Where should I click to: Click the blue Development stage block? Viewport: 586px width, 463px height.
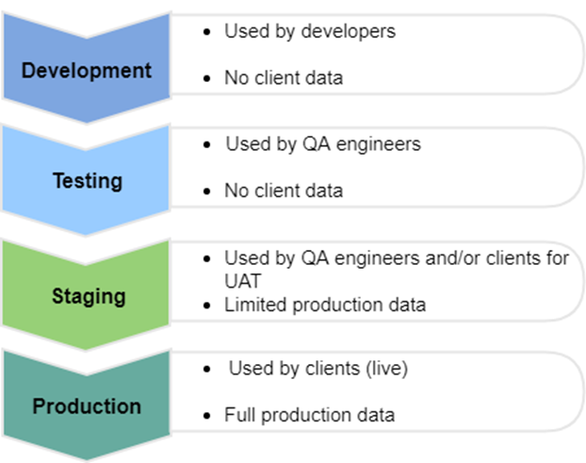point(86,71)
